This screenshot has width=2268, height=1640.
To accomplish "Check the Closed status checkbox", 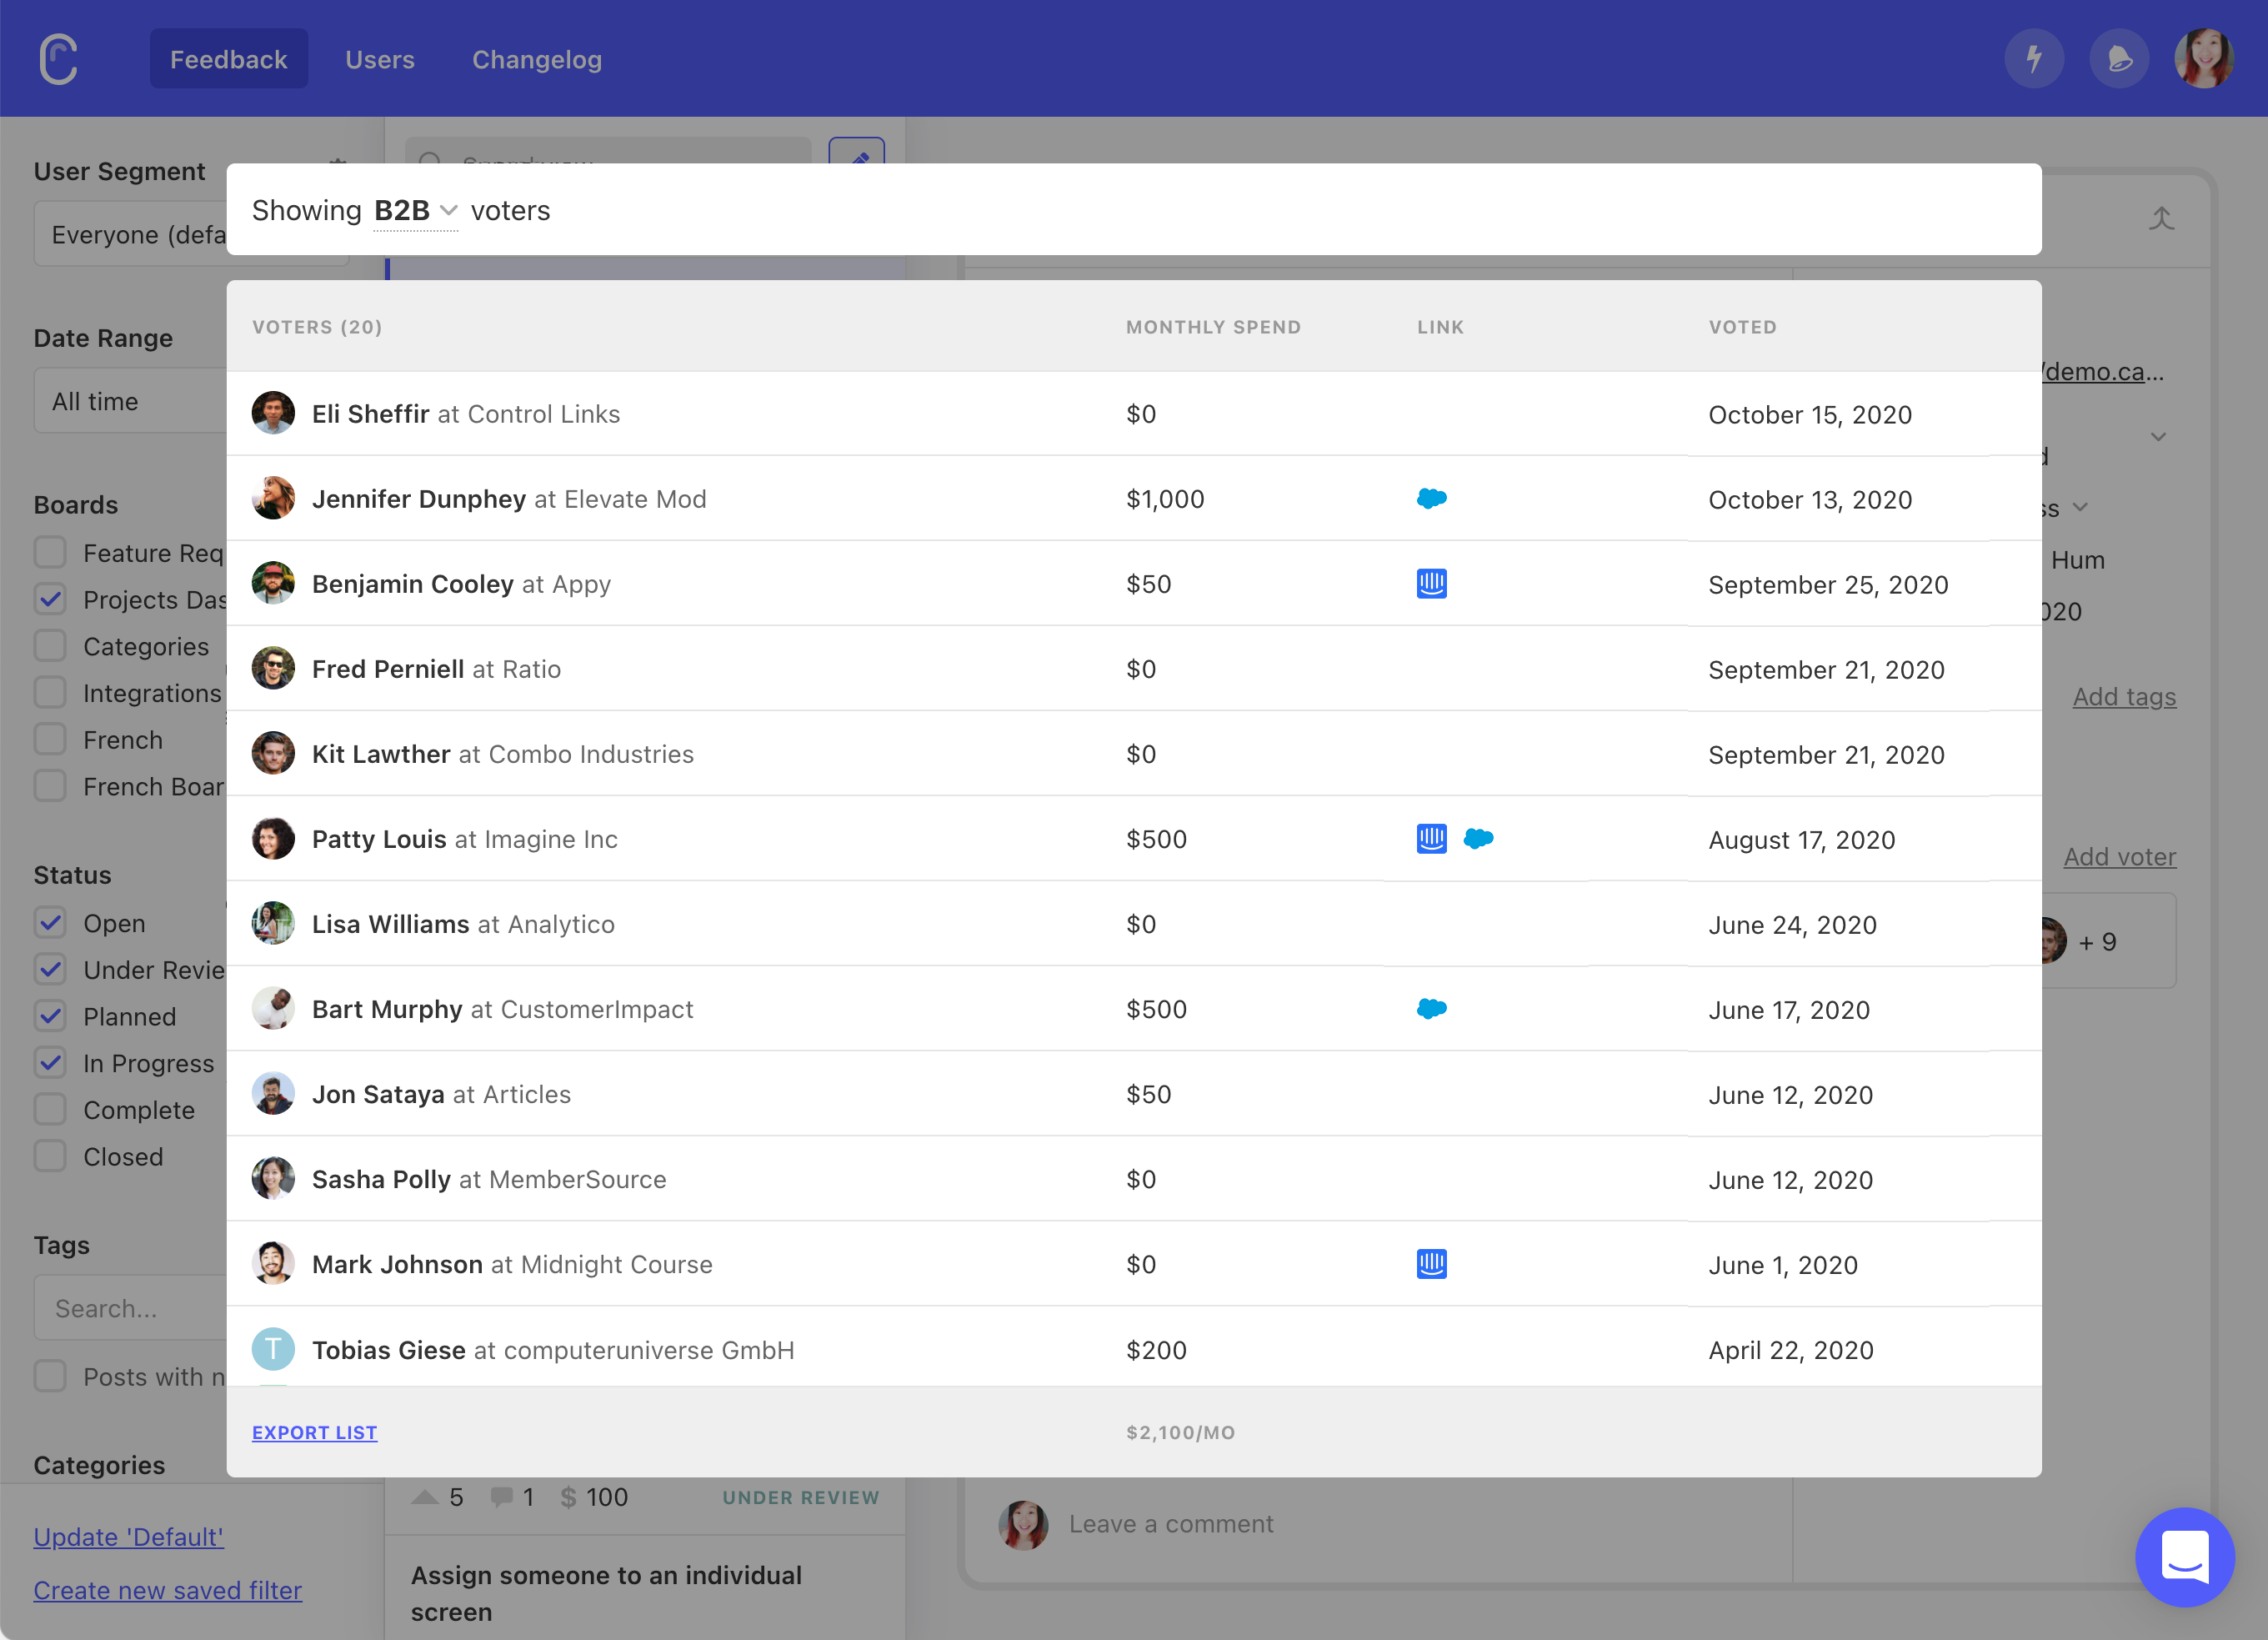I will [50, 1156].
